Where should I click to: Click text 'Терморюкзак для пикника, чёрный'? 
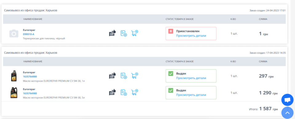[x=44, y=38]
